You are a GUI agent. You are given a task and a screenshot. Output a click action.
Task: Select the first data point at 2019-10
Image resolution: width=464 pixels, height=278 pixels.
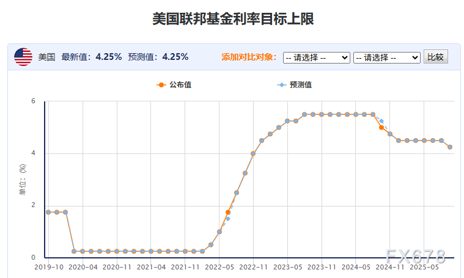coord(48,212)
